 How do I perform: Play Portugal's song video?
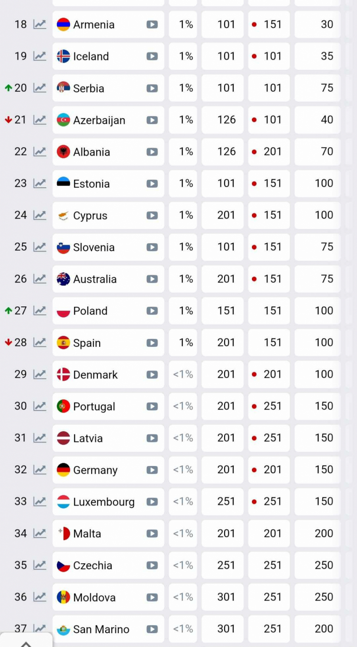tap(152, 406)
